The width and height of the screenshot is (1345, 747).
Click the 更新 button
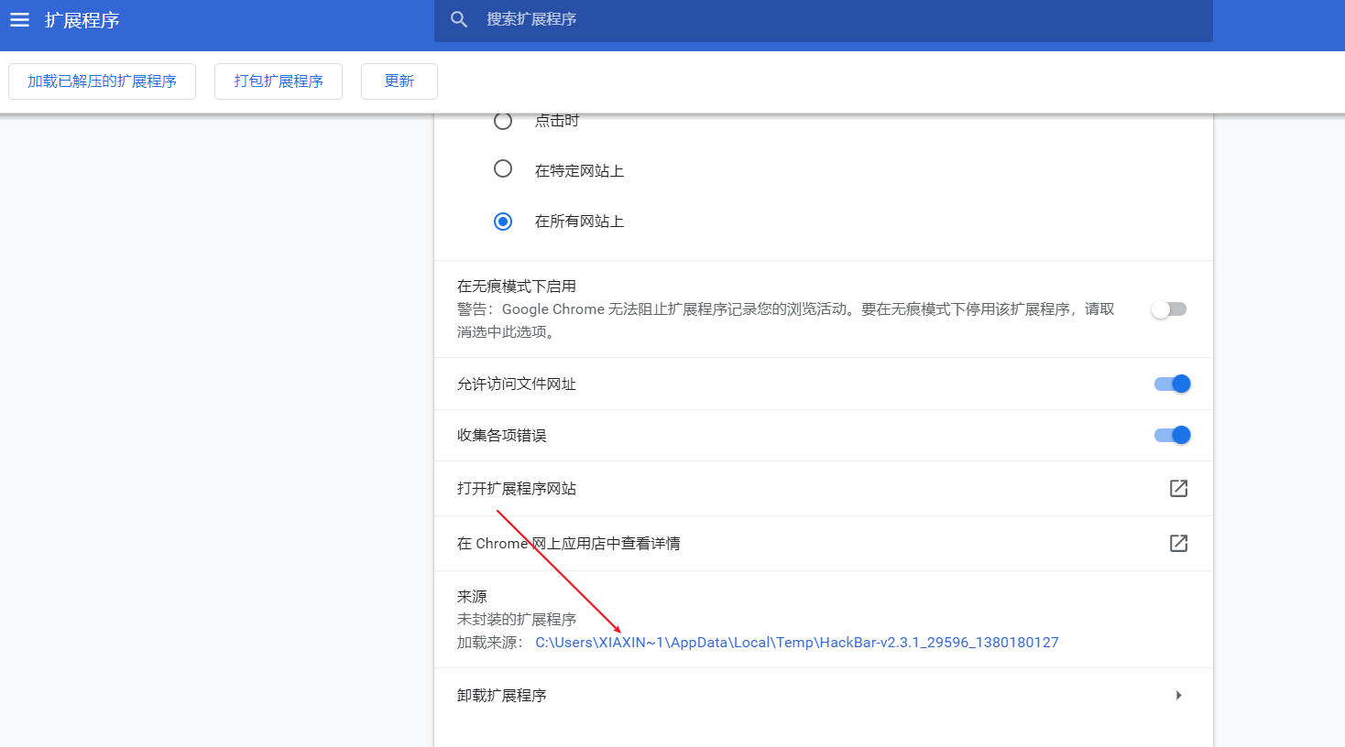(399, 81)
